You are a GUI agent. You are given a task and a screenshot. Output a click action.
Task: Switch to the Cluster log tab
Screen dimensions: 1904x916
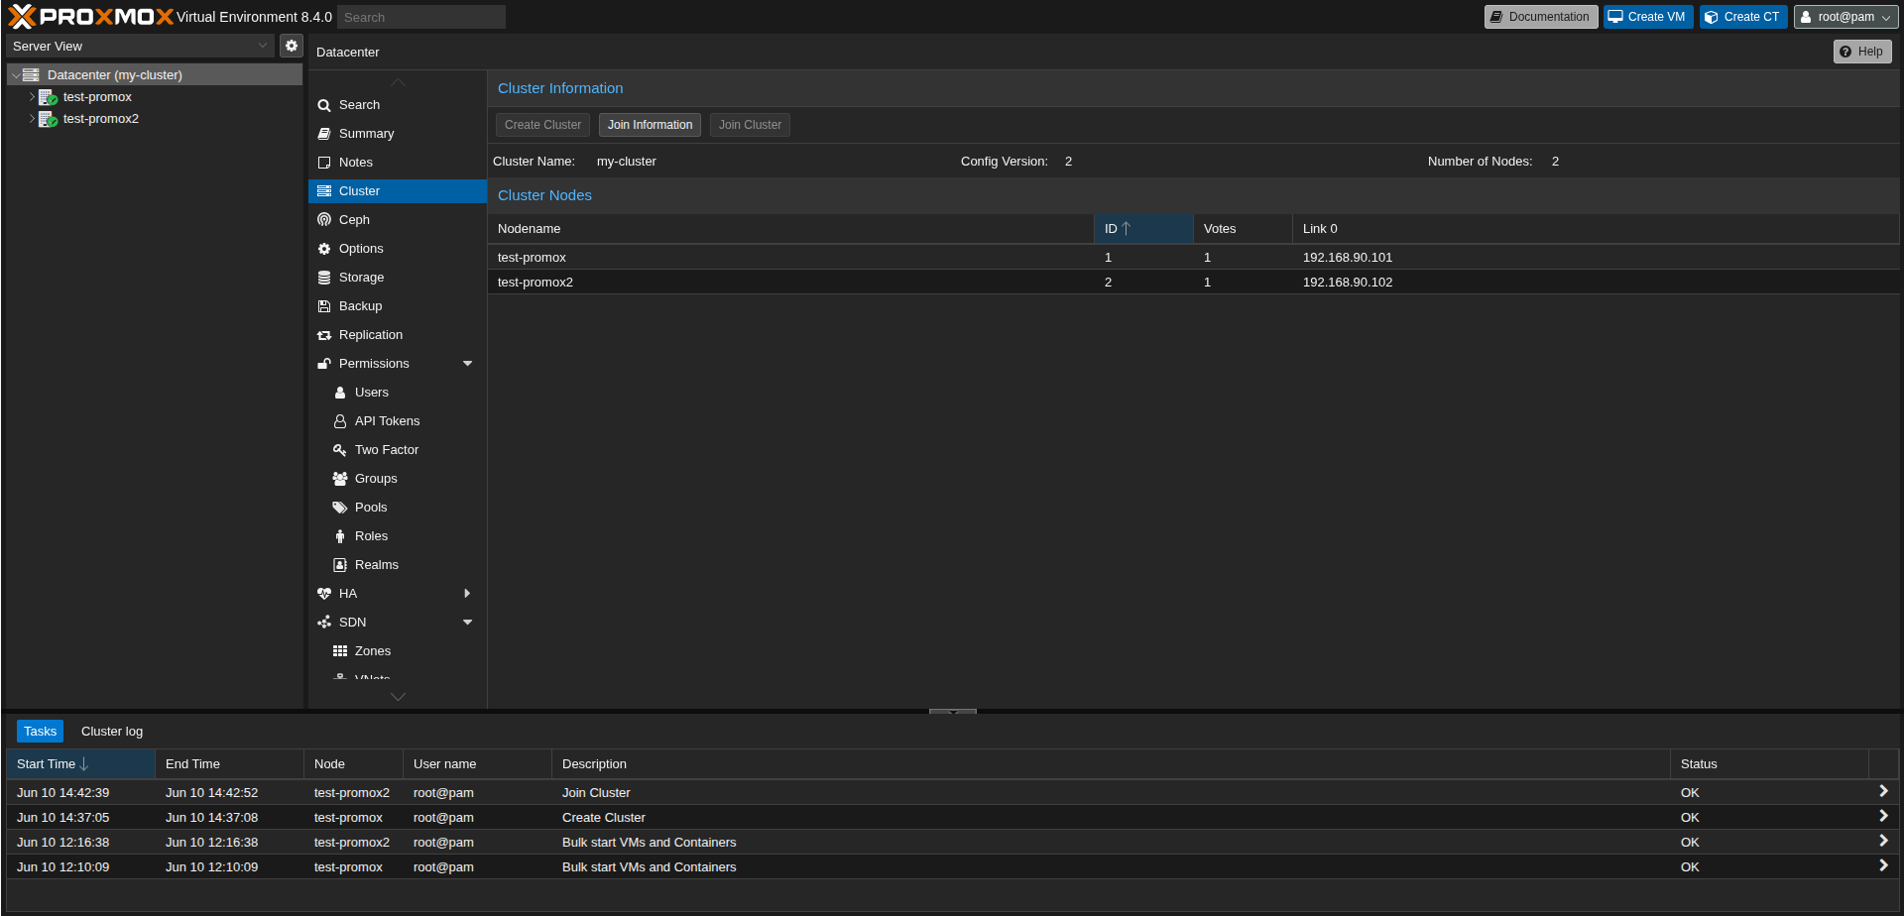pyautogui.click(x=111, y=731)
